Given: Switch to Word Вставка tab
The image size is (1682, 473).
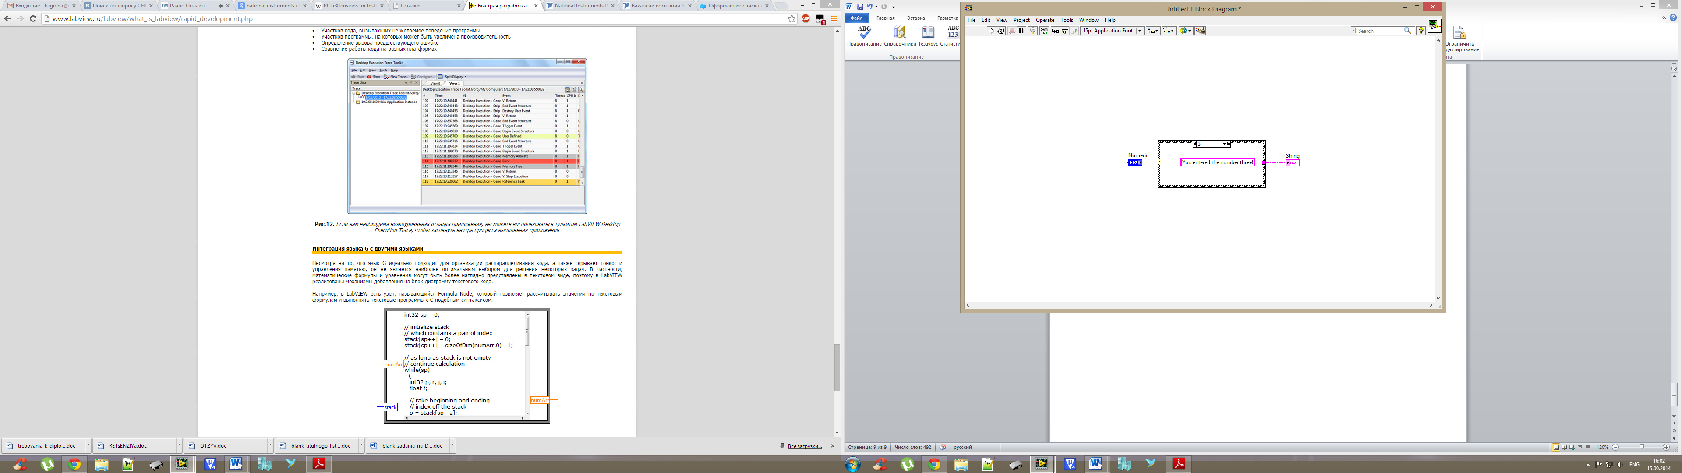Looking at the screenshot, I should pos(915,18).
